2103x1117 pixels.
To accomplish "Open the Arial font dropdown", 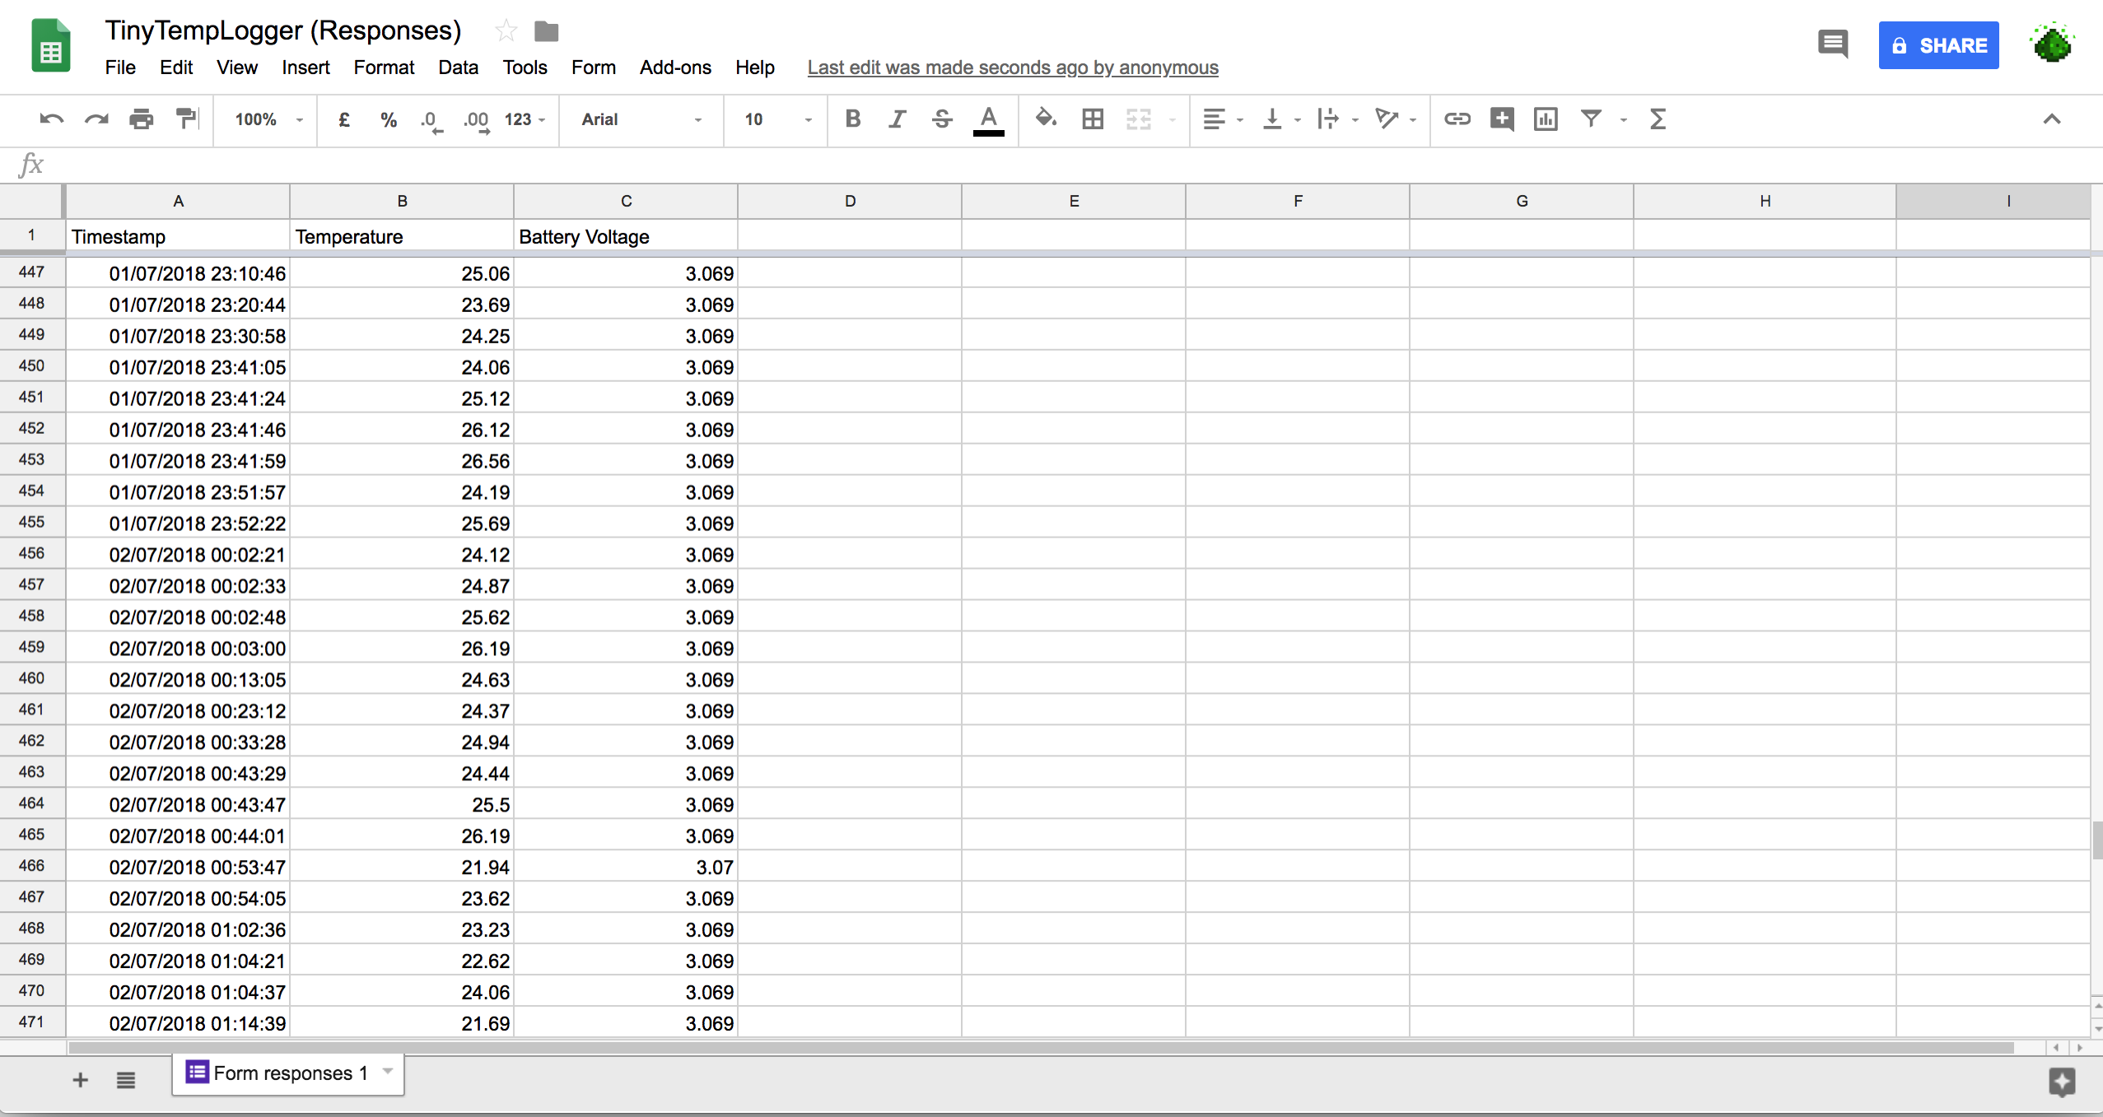I will tap(641, 119).
